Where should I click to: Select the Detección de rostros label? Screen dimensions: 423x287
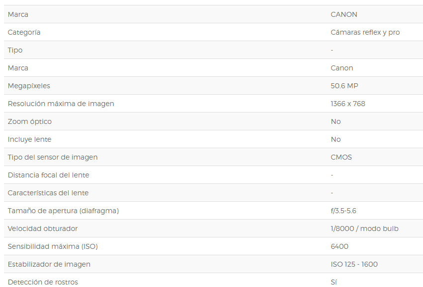43,282
